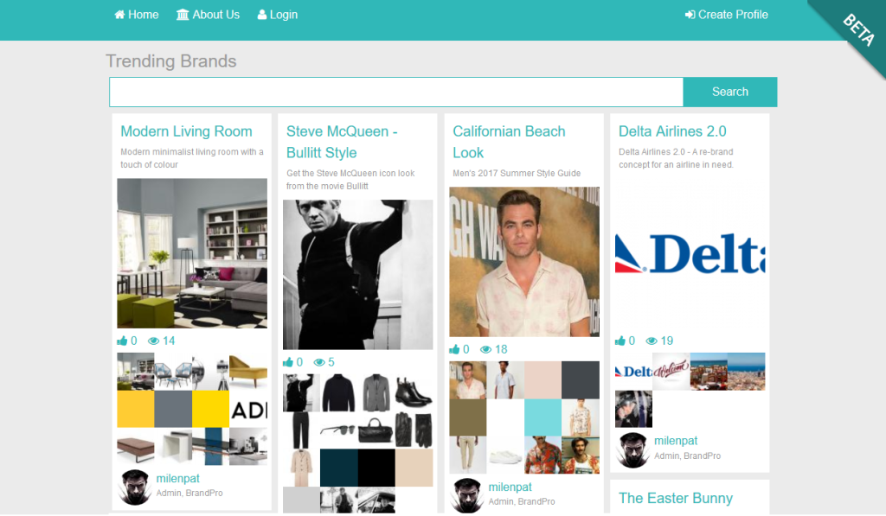Viewport: 886px width, 516px height.
Task: Open the Login page
Action: click(x=278, y=15)
